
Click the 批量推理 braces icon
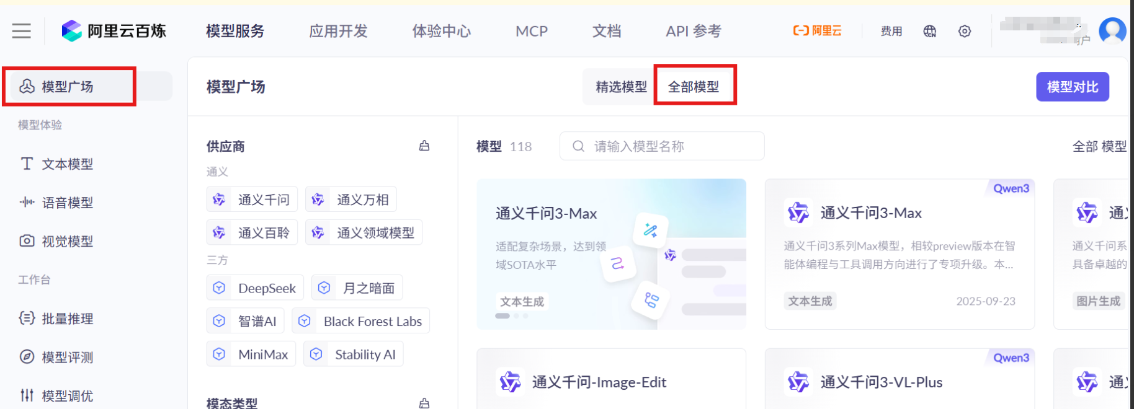(x=27, y=318)
